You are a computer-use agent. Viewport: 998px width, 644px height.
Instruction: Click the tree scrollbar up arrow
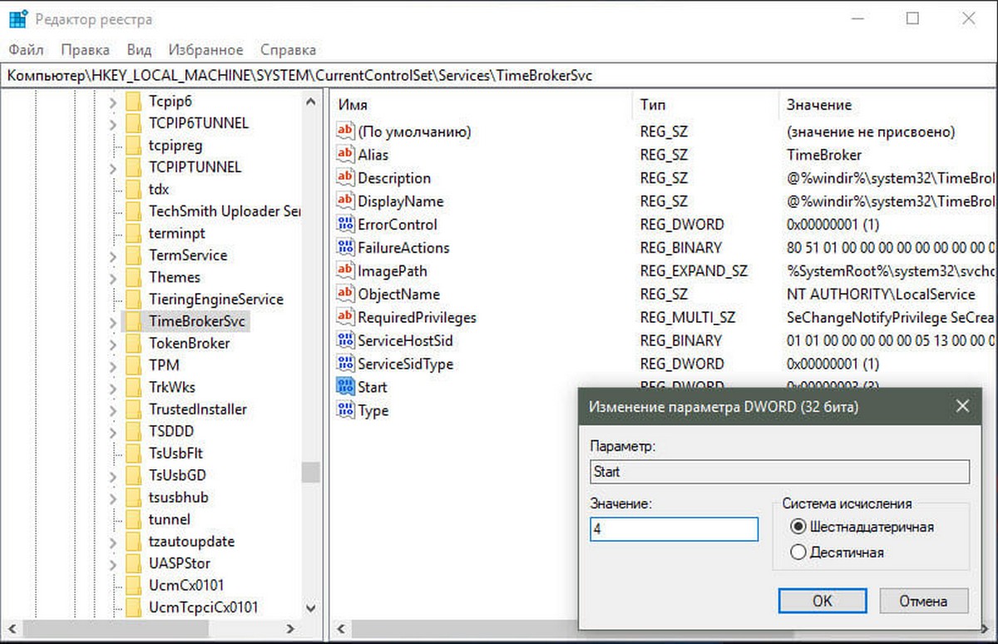click(311, 101)
